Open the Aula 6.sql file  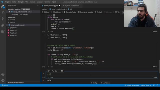[x=13, y=35]
